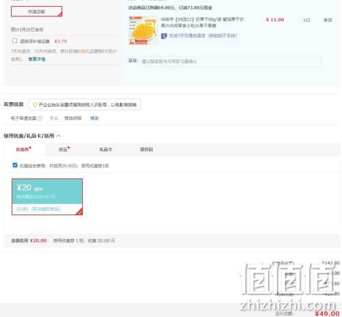
Task: Open the mango snack product title link
Action: 202,23
